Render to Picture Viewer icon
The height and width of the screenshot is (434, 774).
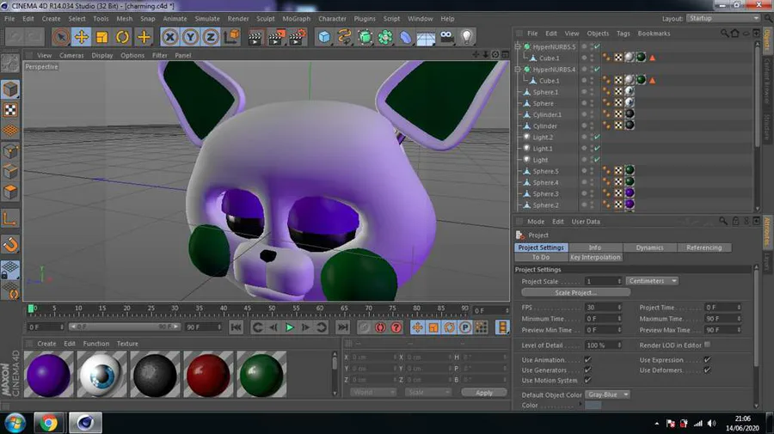pyautogui.click(x=276, y=37)
